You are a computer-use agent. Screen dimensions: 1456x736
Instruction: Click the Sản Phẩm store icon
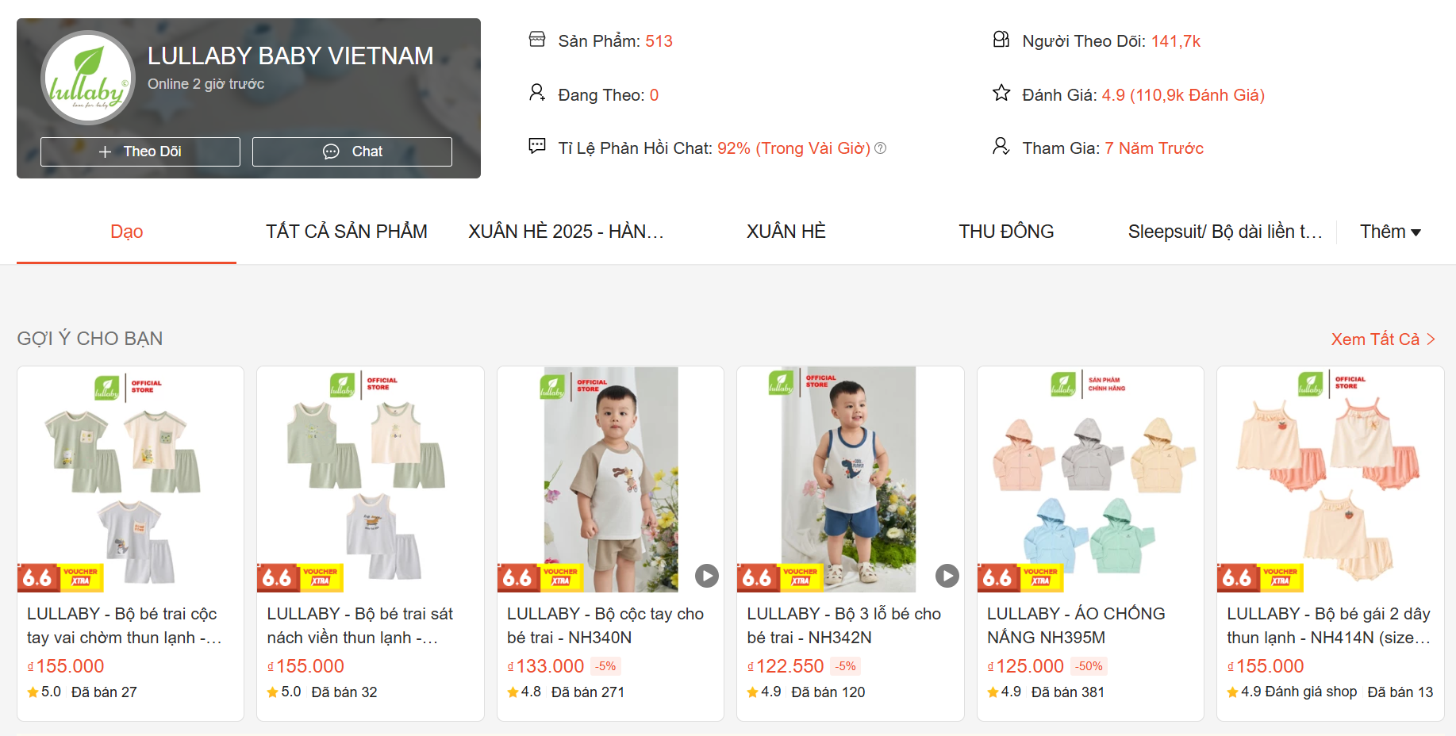pos(537,39)
